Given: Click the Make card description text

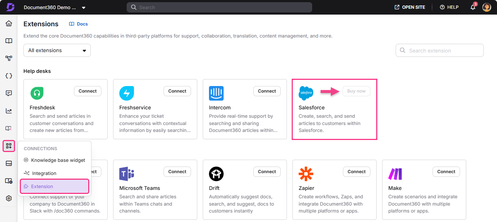Looking at the screenshot, I should coord(423,204).
